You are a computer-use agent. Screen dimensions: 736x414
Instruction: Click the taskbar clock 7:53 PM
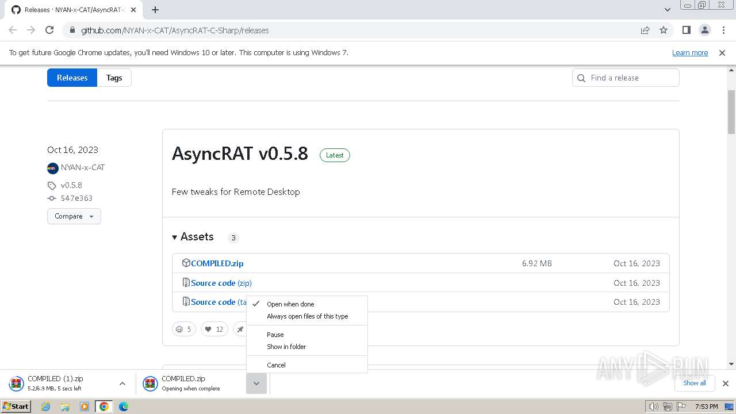(706, 407)
